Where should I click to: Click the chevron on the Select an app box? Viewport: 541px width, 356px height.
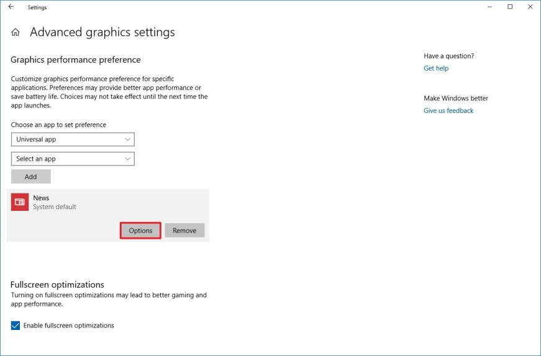coord(127,159)
